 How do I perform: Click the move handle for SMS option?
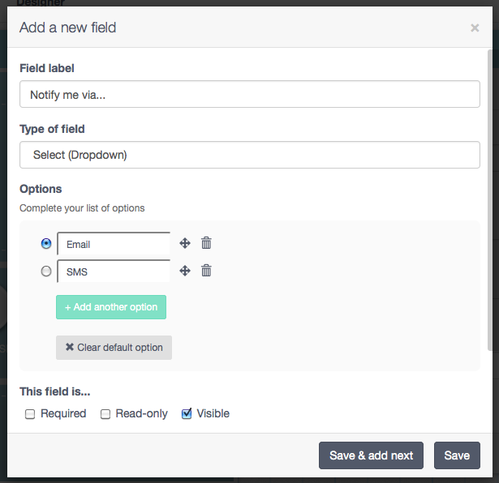[x=185, y=271]
